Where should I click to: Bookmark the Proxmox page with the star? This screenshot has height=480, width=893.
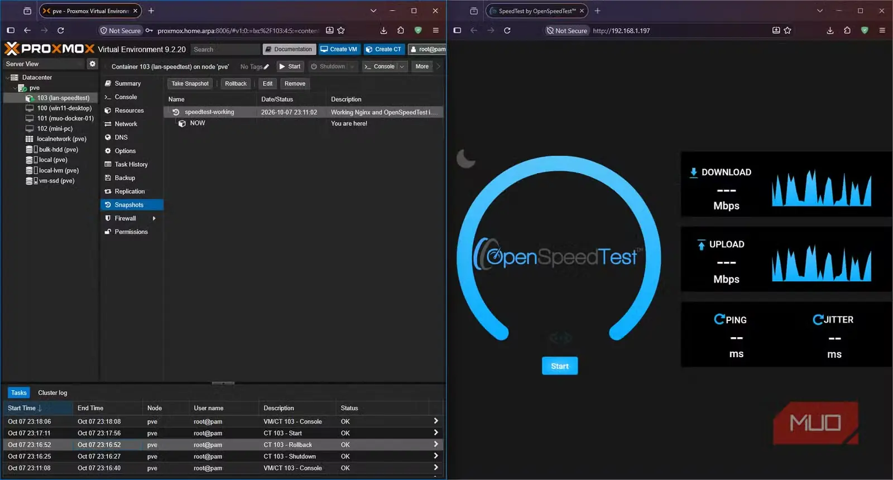341,31
